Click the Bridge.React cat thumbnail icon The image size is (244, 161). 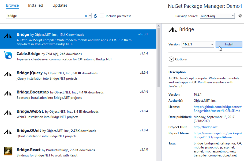[x=8, y=151]
